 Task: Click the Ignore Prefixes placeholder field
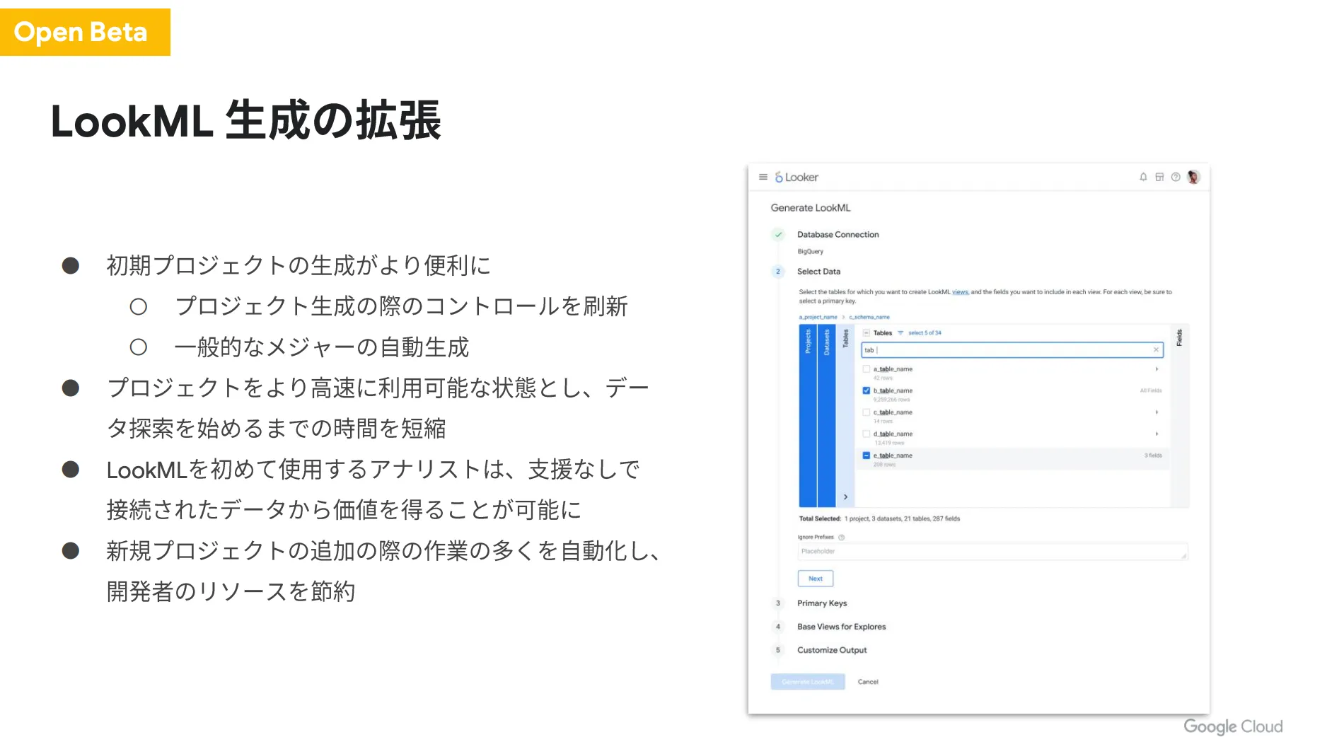(992, 552)
